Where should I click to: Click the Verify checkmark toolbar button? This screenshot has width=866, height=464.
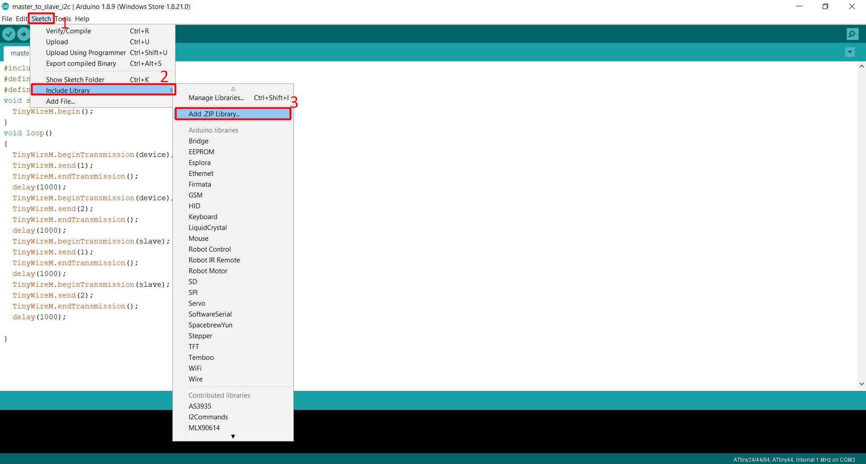pyautogui.click(x=9, y=34)
